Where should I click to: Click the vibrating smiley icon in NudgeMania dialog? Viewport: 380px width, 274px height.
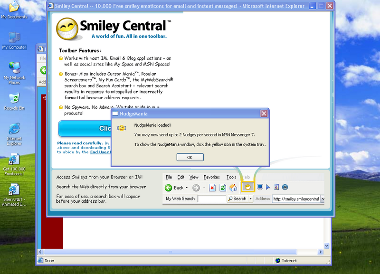click(x=122, y=128)
